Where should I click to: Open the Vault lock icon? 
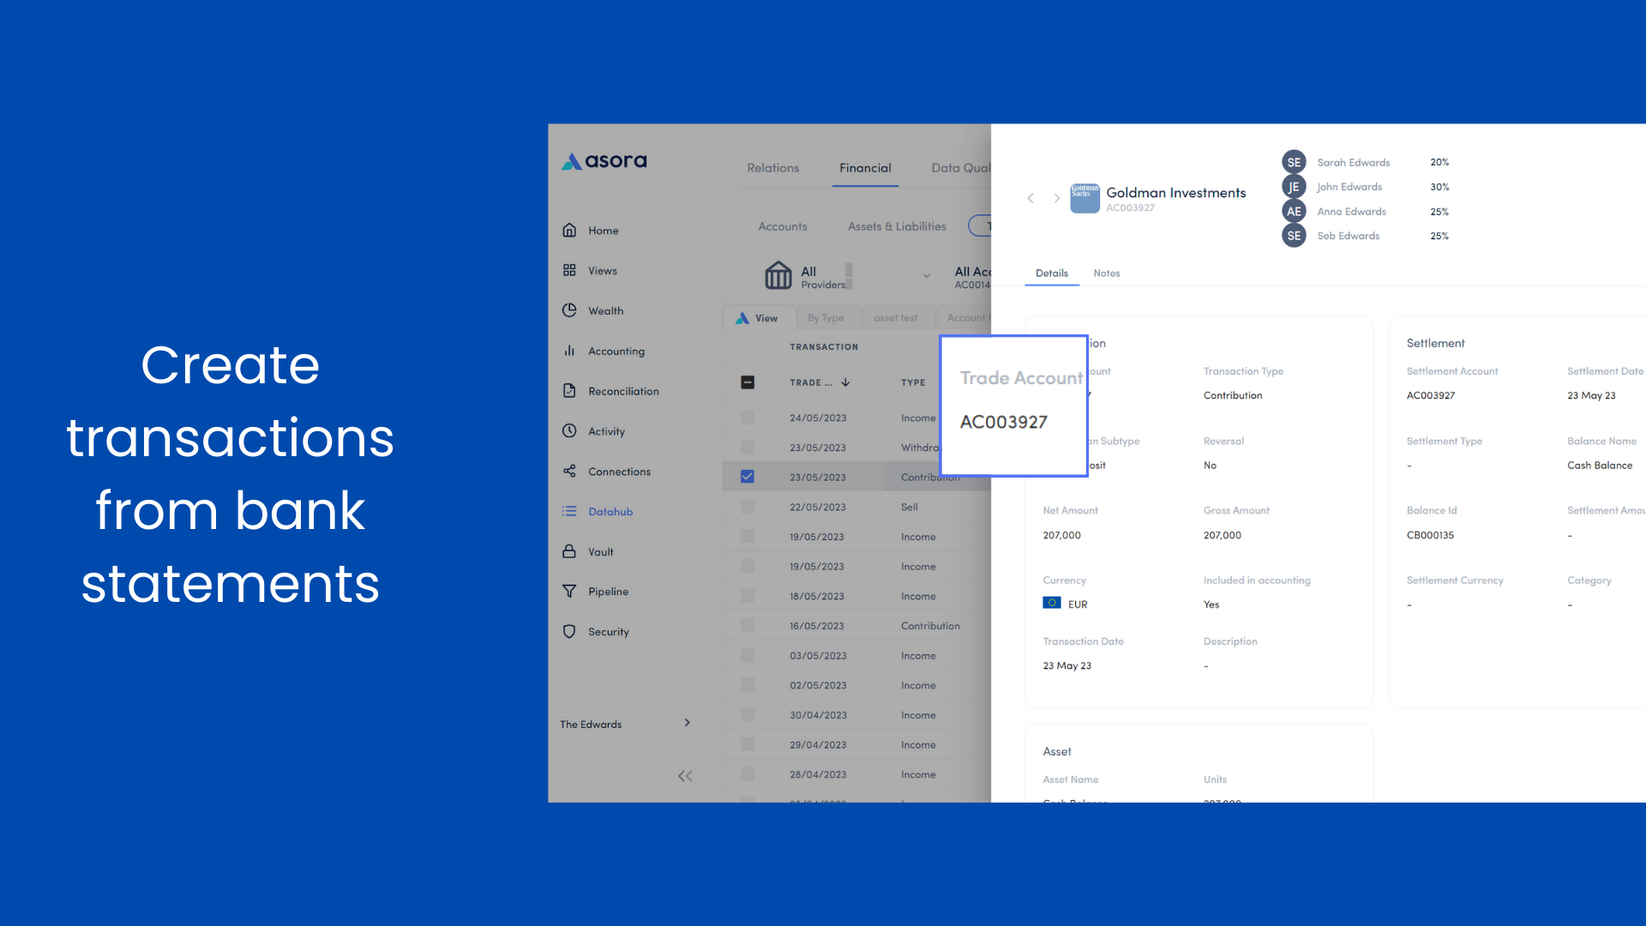pos(569,551)
